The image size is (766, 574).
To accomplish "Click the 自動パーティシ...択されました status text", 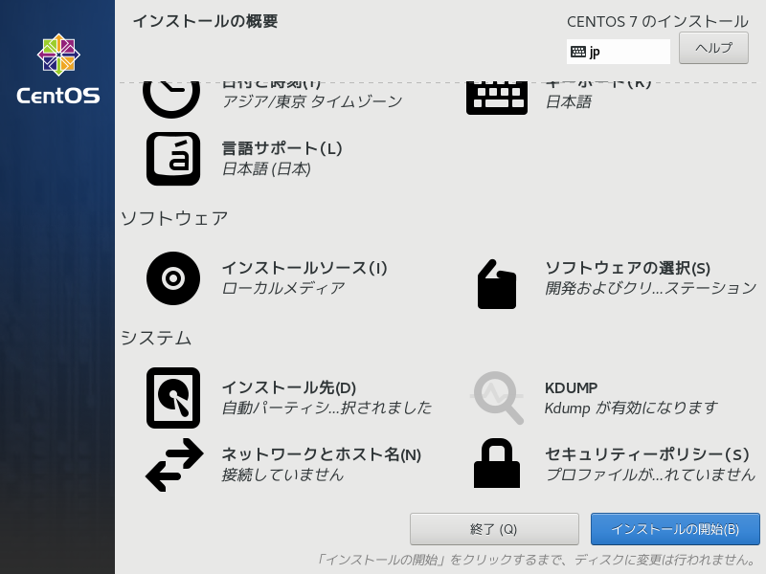I will coord(327,408).
